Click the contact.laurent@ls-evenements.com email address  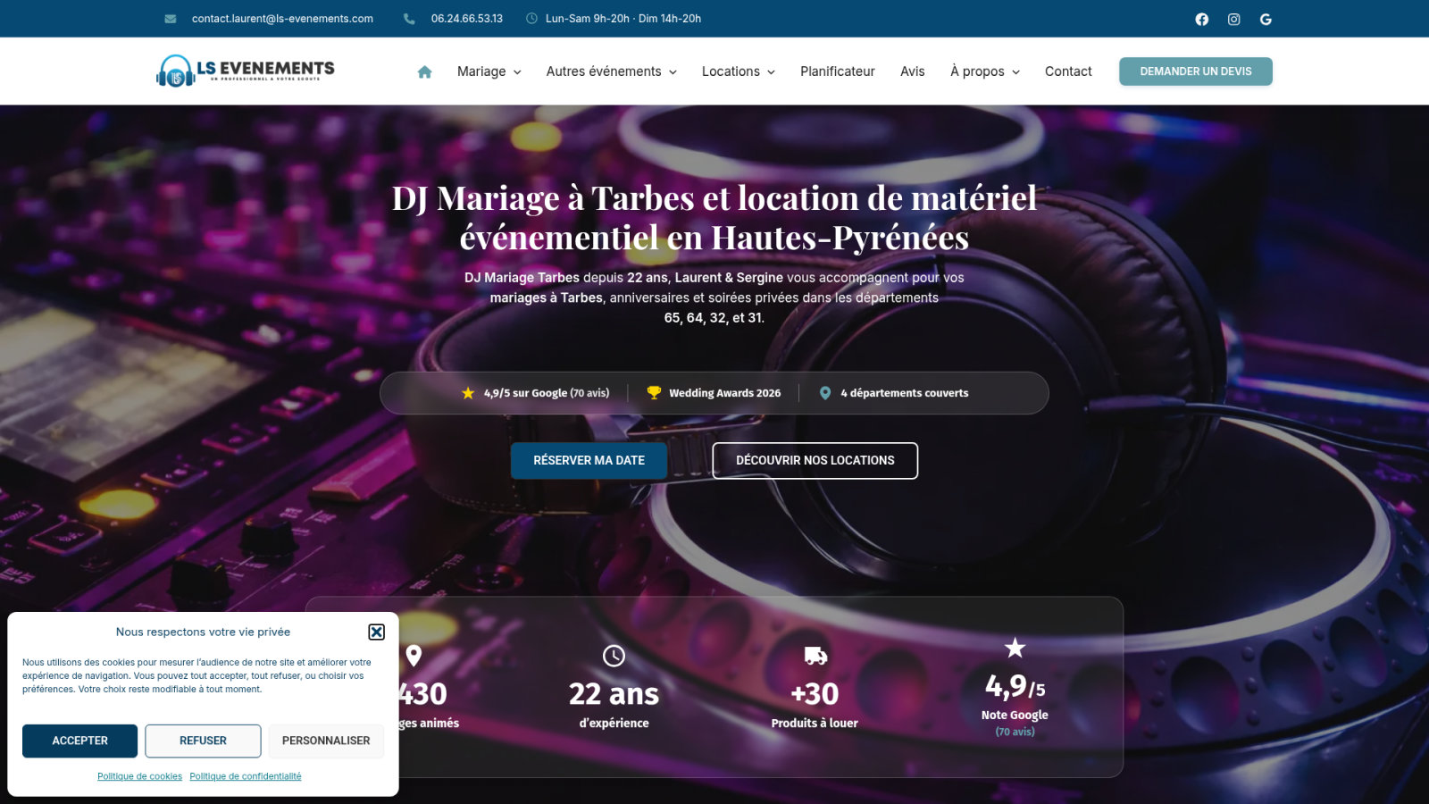click(x=282, y=19)
